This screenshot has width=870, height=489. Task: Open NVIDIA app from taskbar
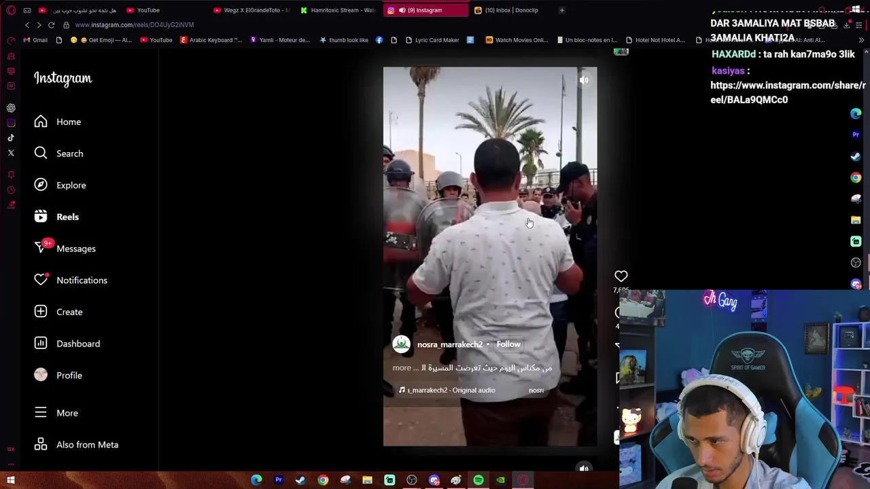(x=500, y=481)
